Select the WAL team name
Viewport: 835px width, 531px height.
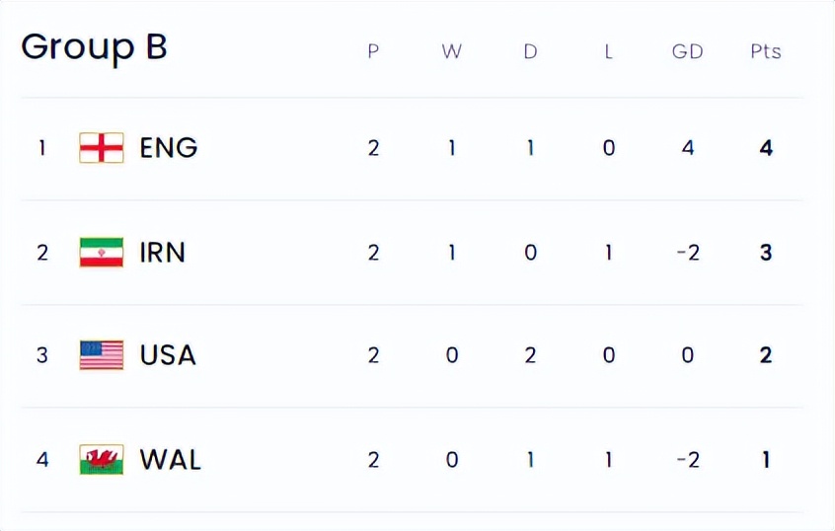click(171, 460)
